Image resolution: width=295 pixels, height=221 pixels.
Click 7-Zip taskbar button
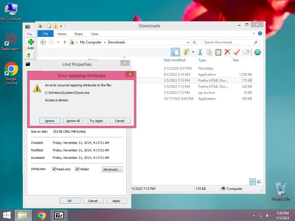(59, 215)
